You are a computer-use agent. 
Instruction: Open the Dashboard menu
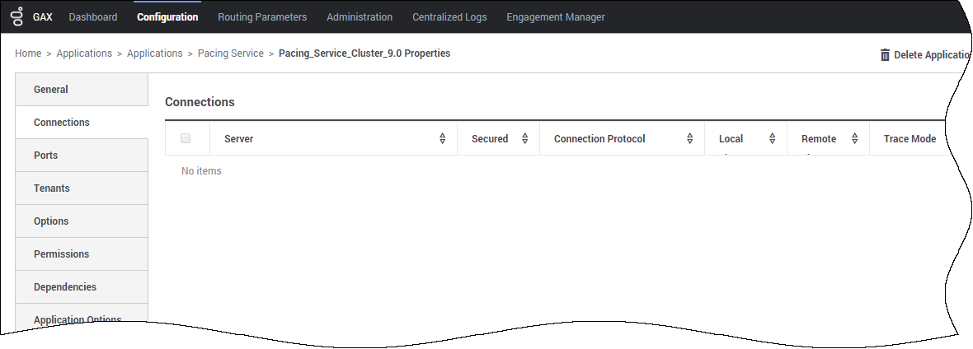coord(93,17)
